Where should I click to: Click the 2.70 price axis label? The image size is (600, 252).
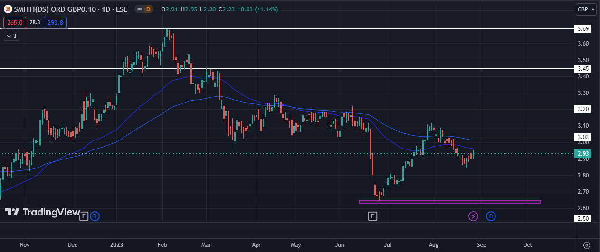[x=583, y=192]
